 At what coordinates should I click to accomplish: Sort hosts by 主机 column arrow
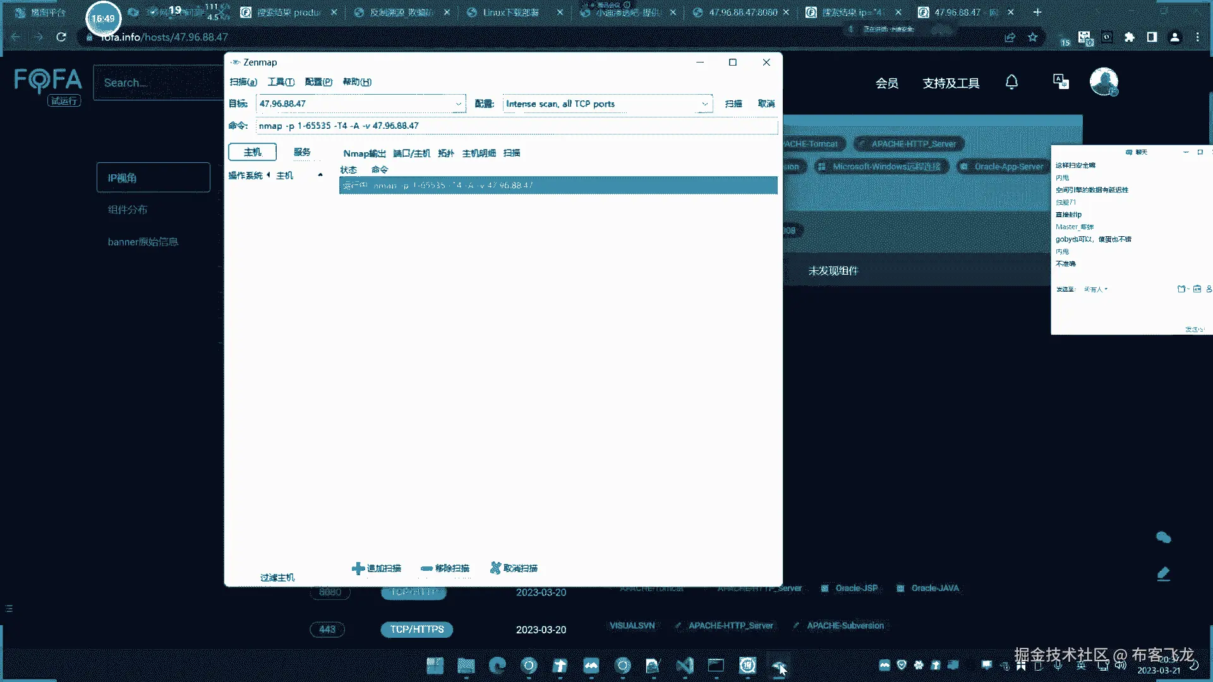[320, 175]
